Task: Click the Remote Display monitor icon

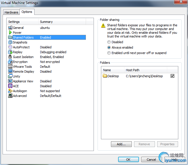Action: (x=10, y=71)
